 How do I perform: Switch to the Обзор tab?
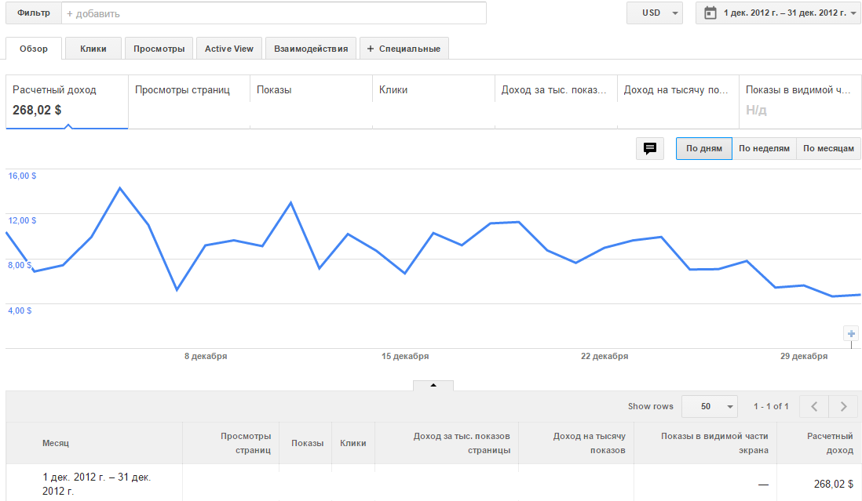click(34, 49)
